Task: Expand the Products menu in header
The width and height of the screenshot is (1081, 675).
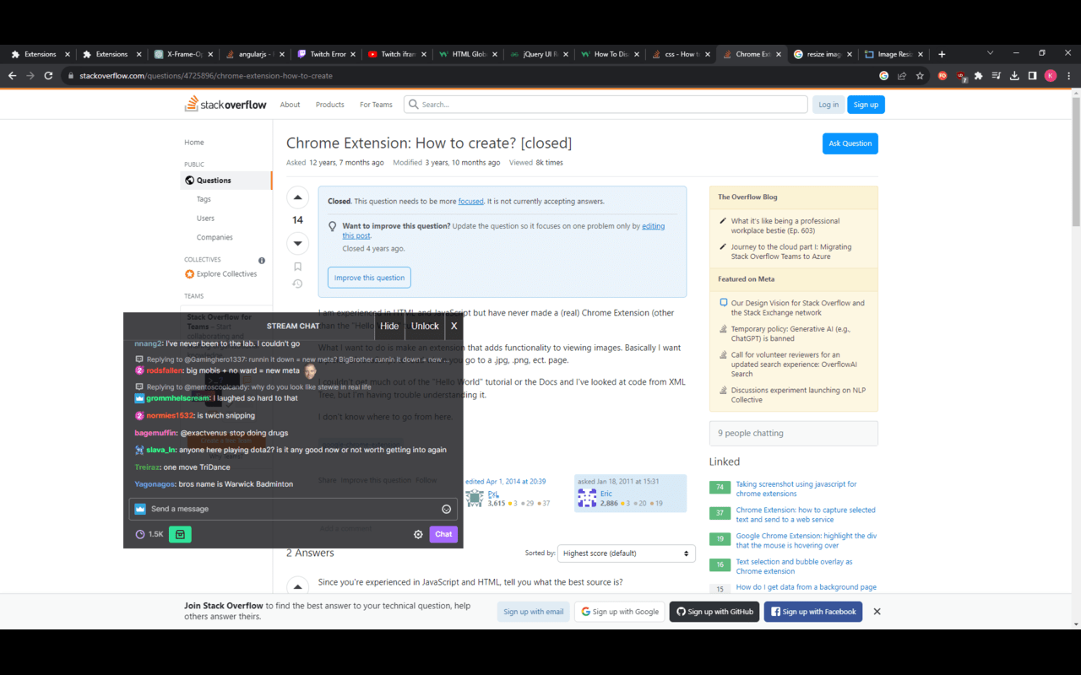Action: point(330,105)
